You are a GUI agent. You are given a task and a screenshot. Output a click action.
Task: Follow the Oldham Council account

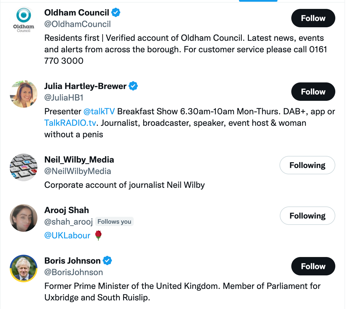point(313,18)
